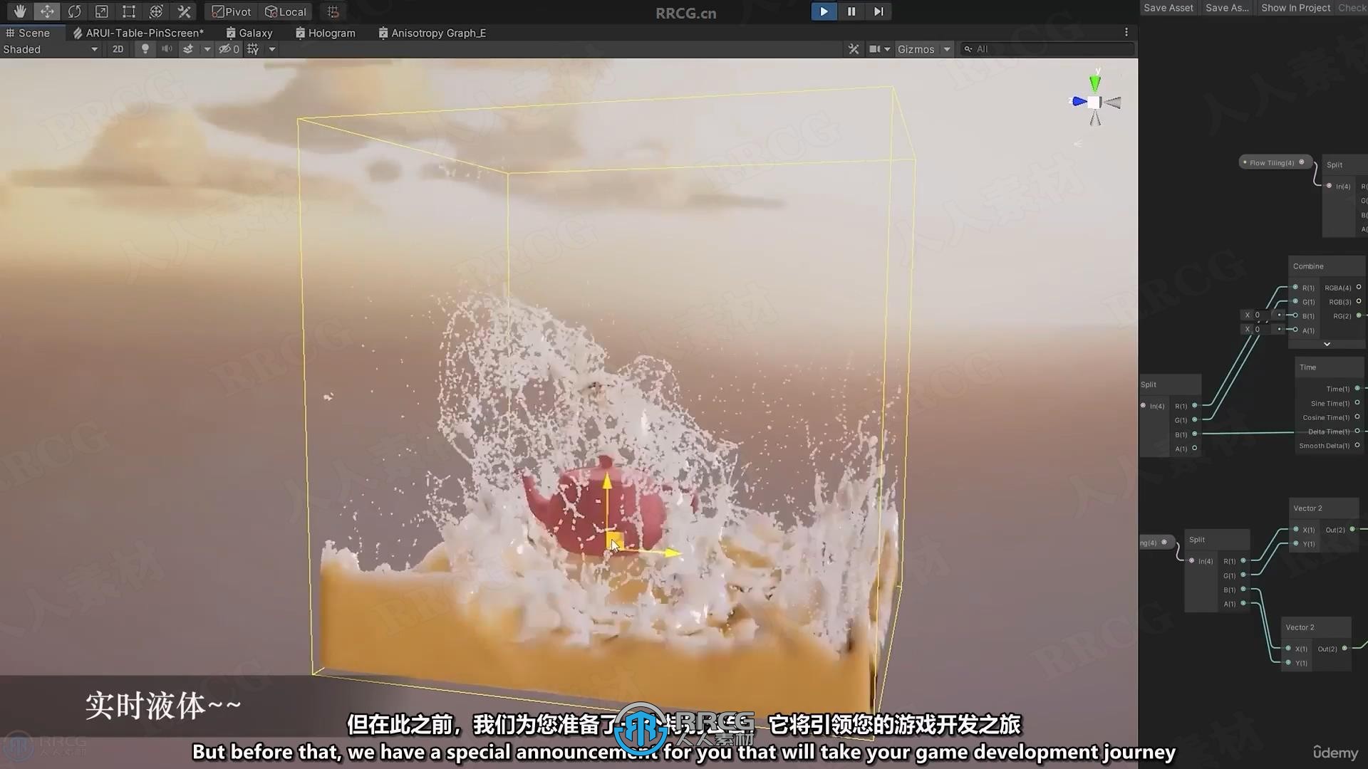
Task: Click Save Asset in Shader Graph
Action: tap(1168, 8)
